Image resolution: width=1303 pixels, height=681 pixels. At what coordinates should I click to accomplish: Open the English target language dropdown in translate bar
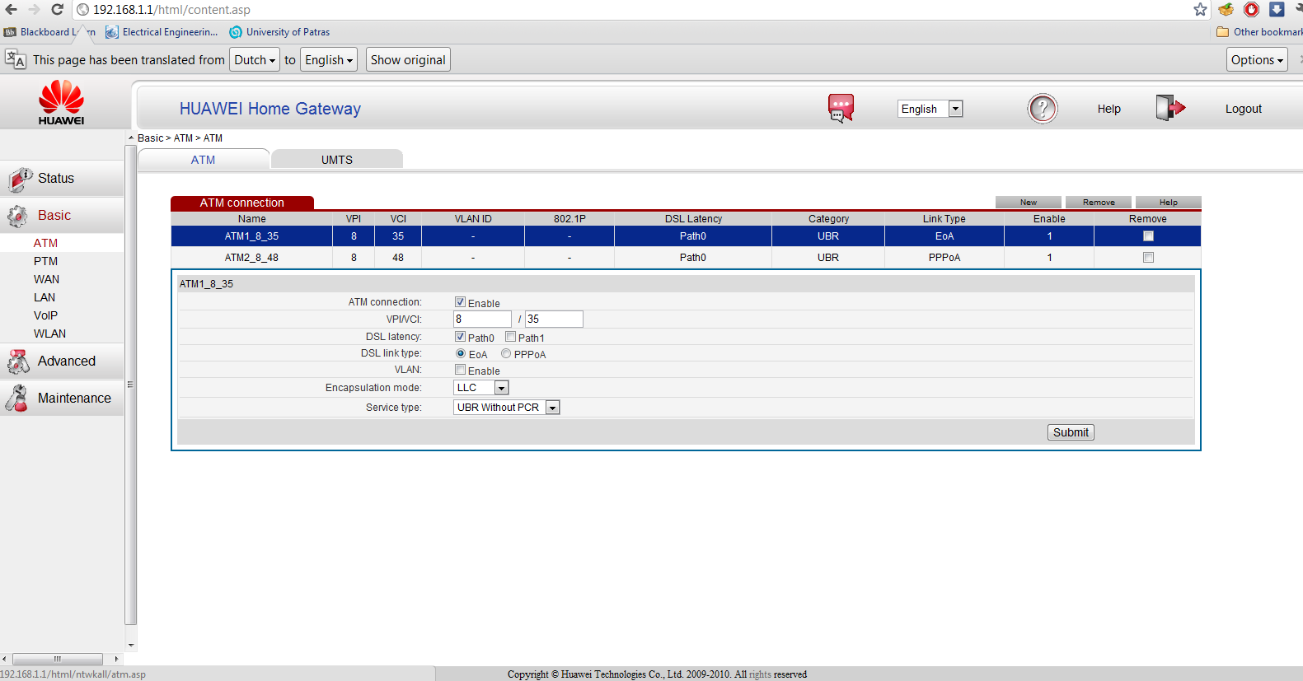coord(329,60)
